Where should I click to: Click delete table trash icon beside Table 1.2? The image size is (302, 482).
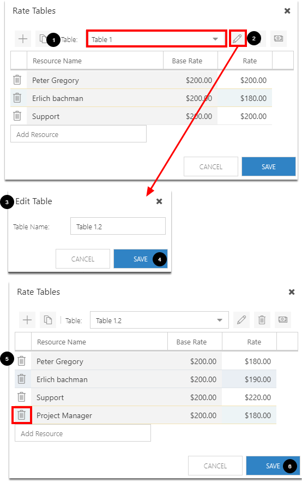[262, 320]
